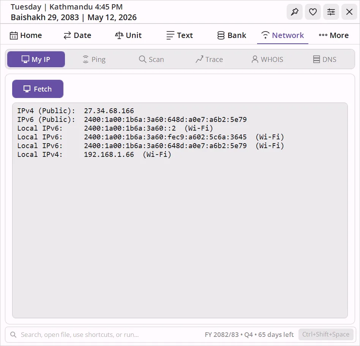
Task: Click the database stack icon beside Bank
Action: (x=221, y=35)
